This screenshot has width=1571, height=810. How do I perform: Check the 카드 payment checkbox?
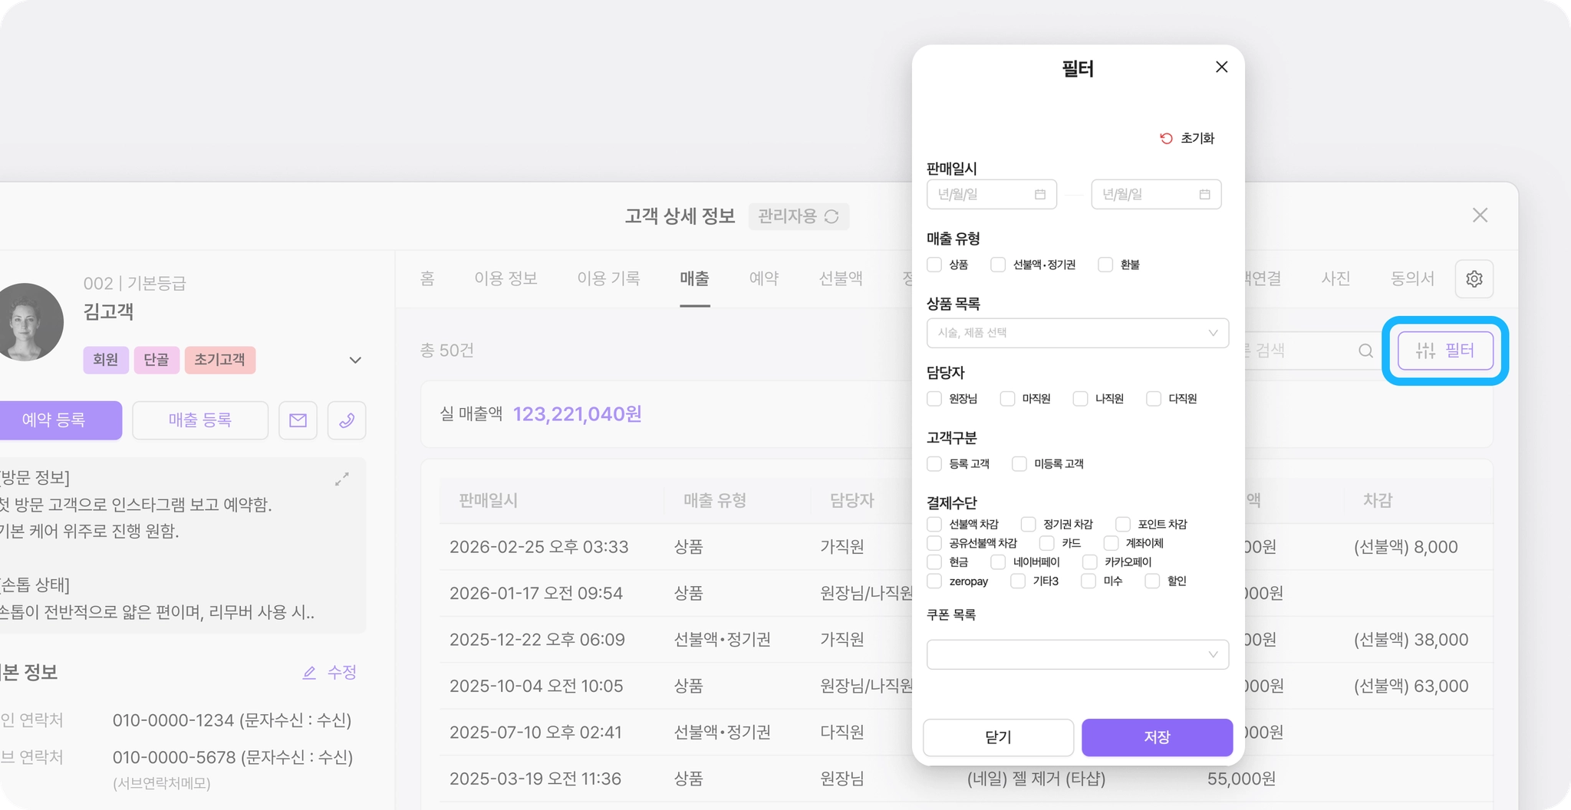point(1047,543)
